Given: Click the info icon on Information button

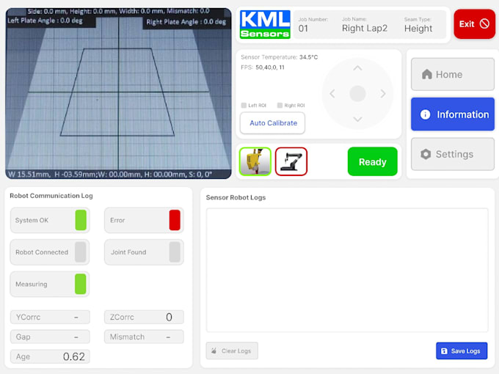Looking at the screenshot, I should pyautogui.click(x=425, y=114).
